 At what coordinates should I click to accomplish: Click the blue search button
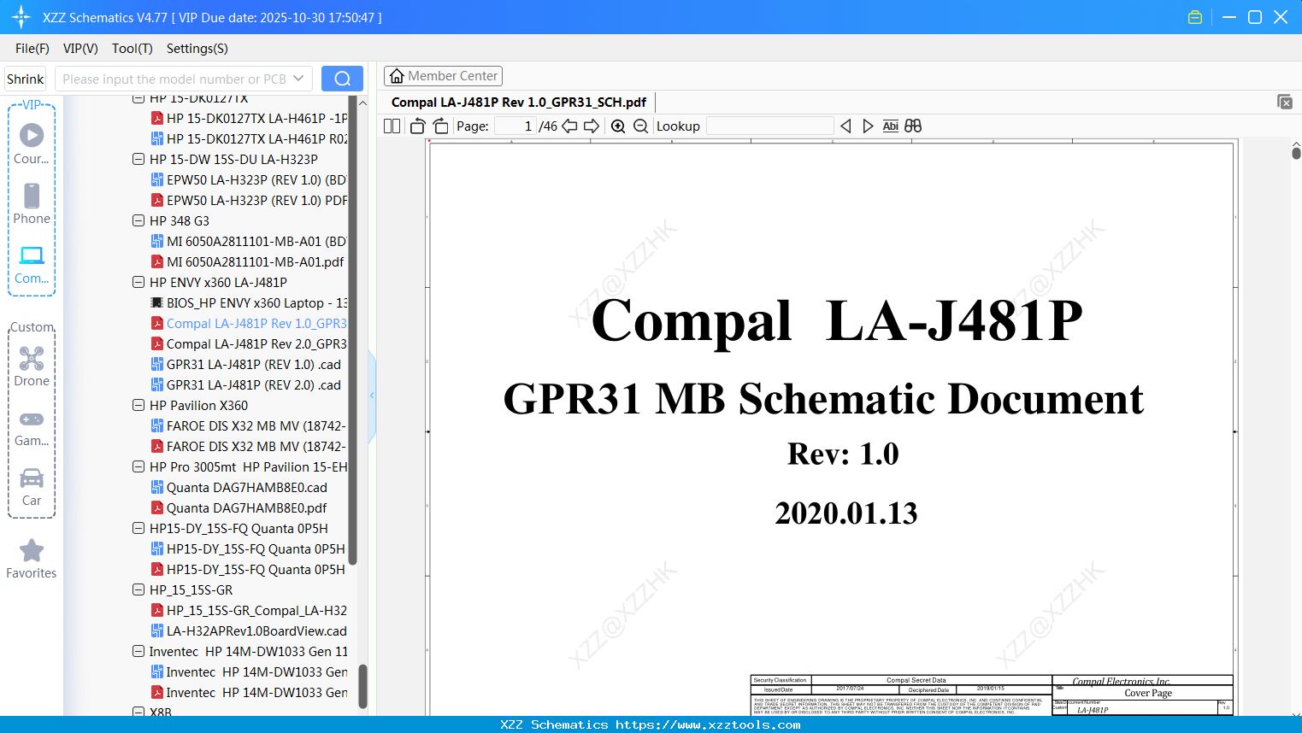(x=342, y=79)
